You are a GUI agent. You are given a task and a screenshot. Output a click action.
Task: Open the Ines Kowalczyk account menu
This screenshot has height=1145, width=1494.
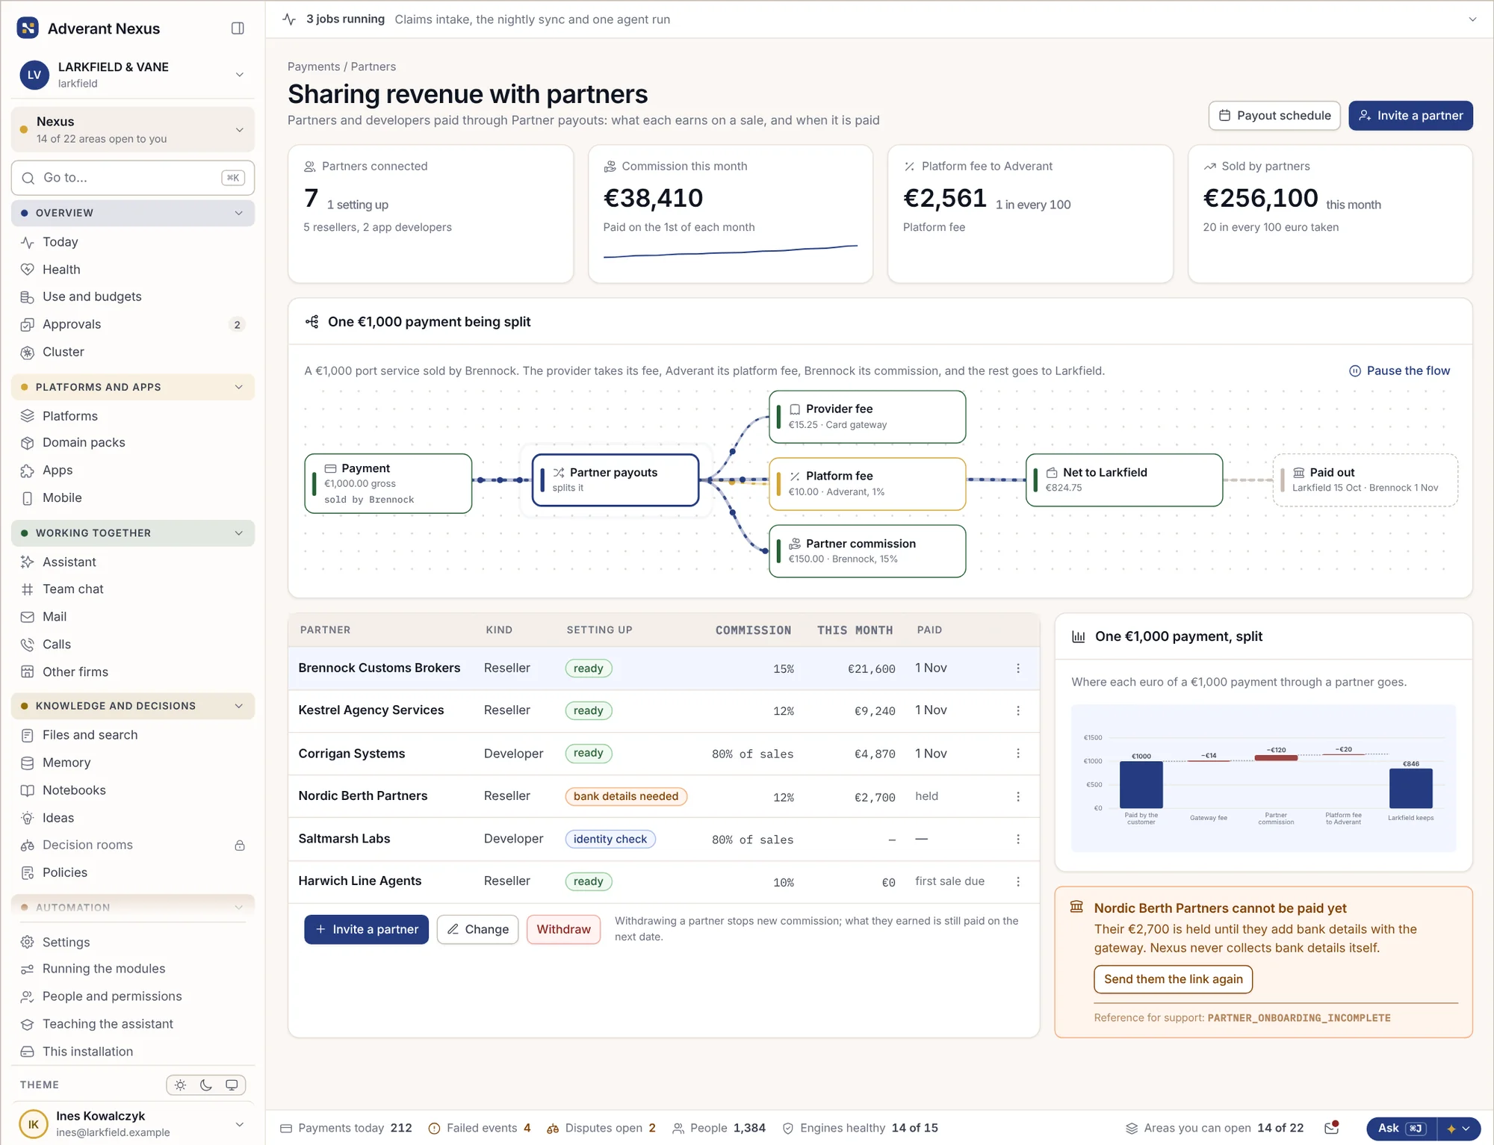[133, 1124]
